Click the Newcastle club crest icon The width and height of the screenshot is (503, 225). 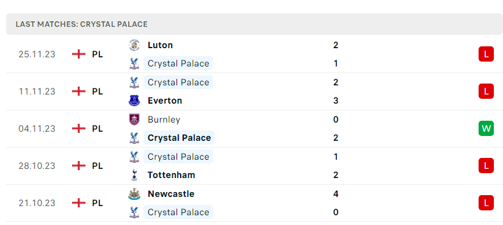(134, 194)
